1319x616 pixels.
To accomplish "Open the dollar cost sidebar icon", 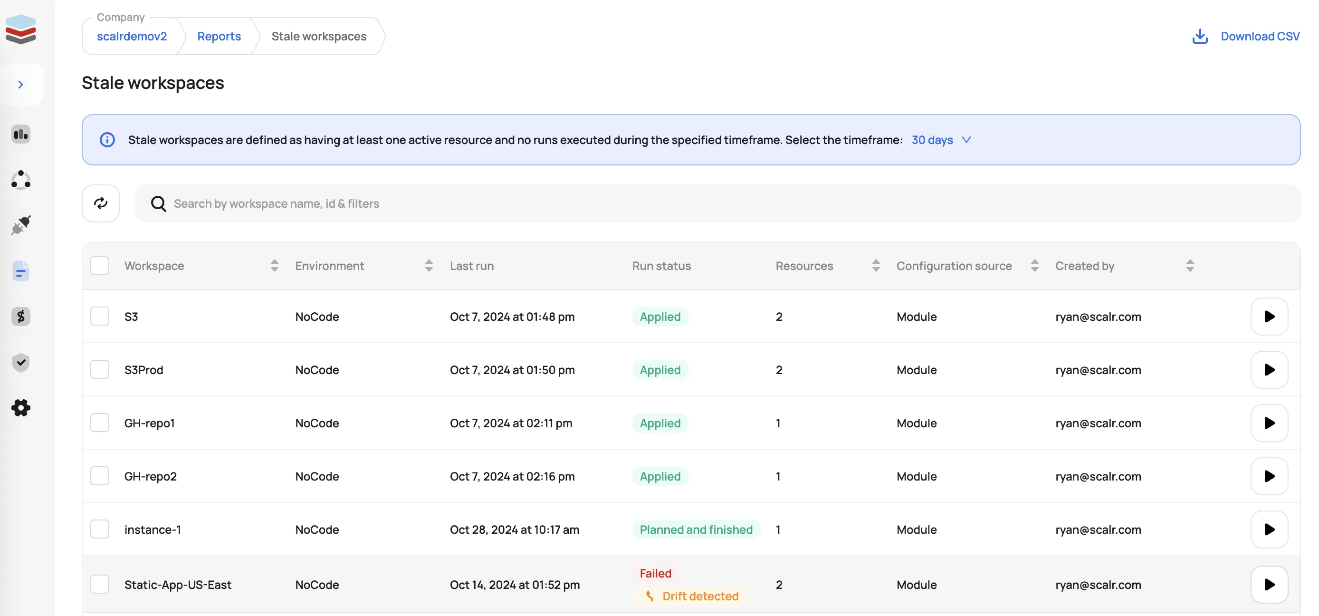I will [x=21, y=317].
